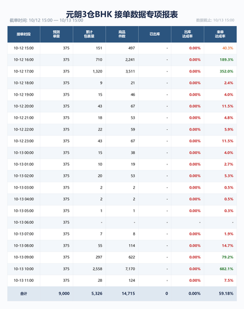Click the 682.1% rate value

227,269
